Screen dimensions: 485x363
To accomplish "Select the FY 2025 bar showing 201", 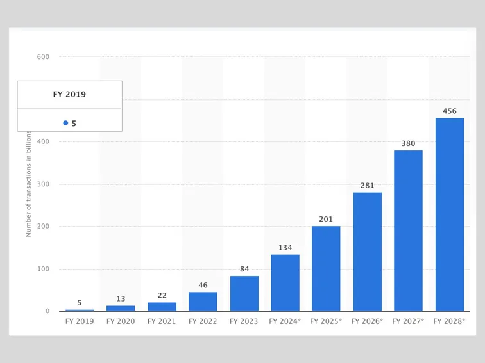I will (x=326, y=268).
